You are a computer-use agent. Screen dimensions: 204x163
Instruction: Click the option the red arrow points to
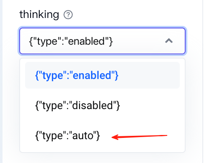pos(102,135)
